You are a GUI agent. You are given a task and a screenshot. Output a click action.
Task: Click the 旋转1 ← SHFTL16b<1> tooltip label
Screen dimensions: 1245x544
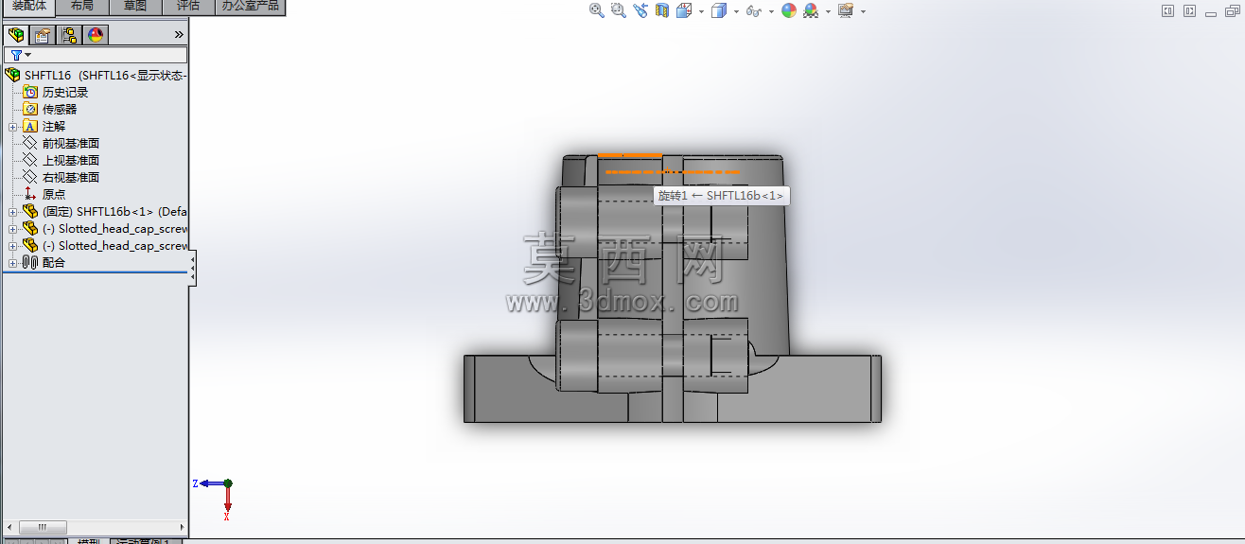click(721, 196)
